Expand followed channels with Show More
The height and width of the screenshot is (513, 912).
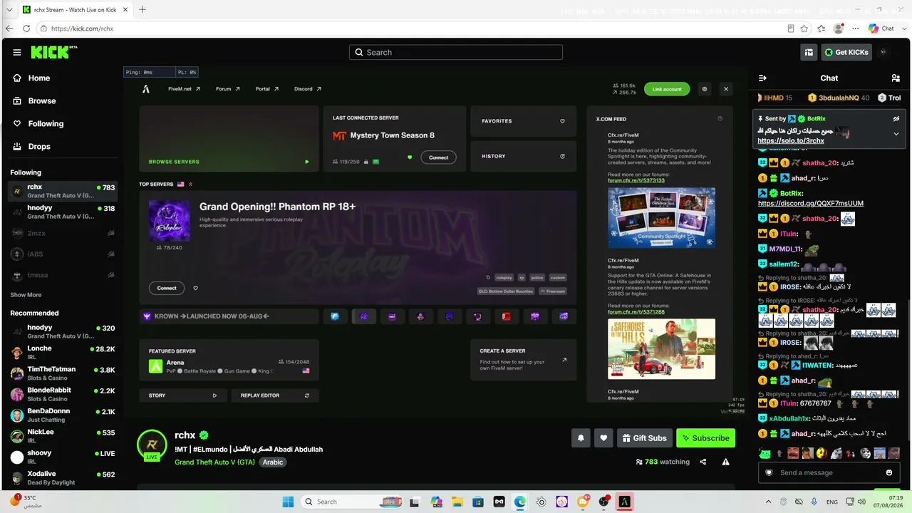tap(26, 295)
